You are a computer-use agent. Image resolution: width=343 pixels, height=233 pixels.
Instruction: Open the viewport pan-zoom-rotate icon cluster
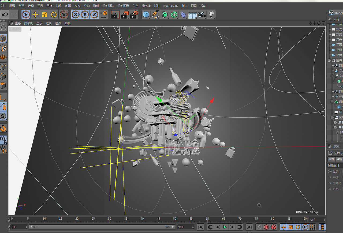(317, 23)
